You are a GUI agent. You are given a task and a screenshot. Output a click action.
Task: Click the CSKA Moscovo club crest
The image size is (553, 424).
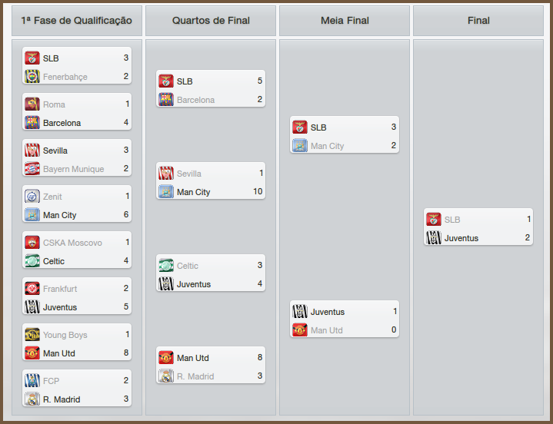[32, 243]
